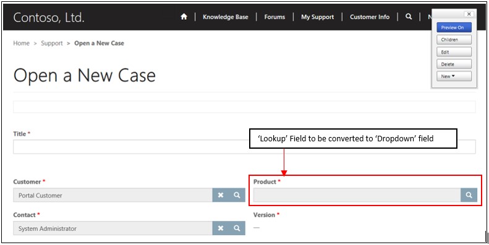Click the Customer field showing Portal Customer

(x=113, y=195)
